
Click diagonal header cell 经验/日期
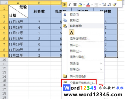[18, 12]
